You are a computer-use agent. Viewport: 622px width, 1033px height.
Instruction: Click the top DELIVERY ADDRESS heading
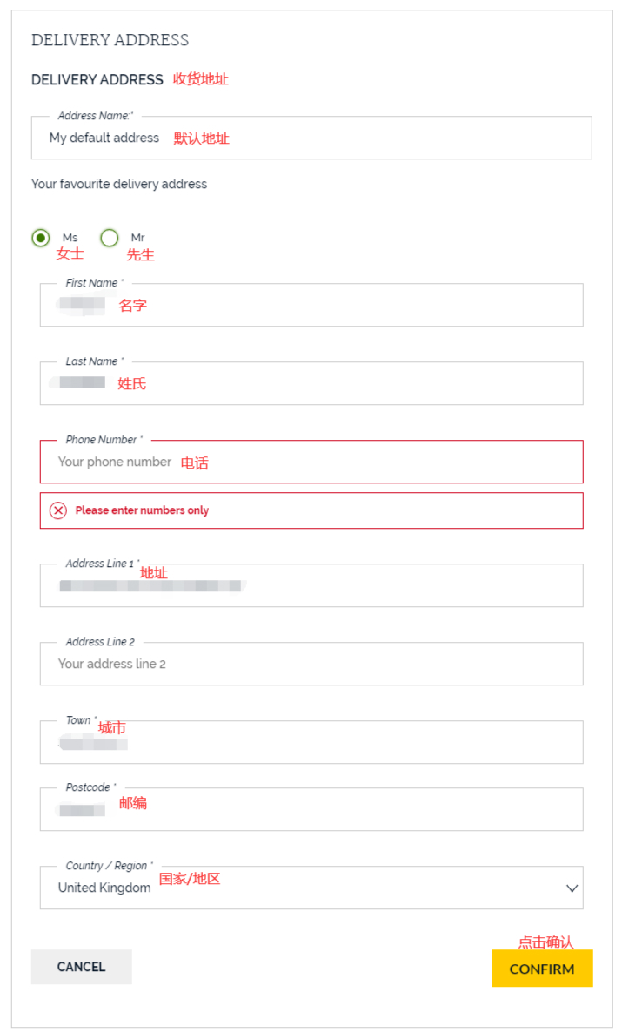110,40
